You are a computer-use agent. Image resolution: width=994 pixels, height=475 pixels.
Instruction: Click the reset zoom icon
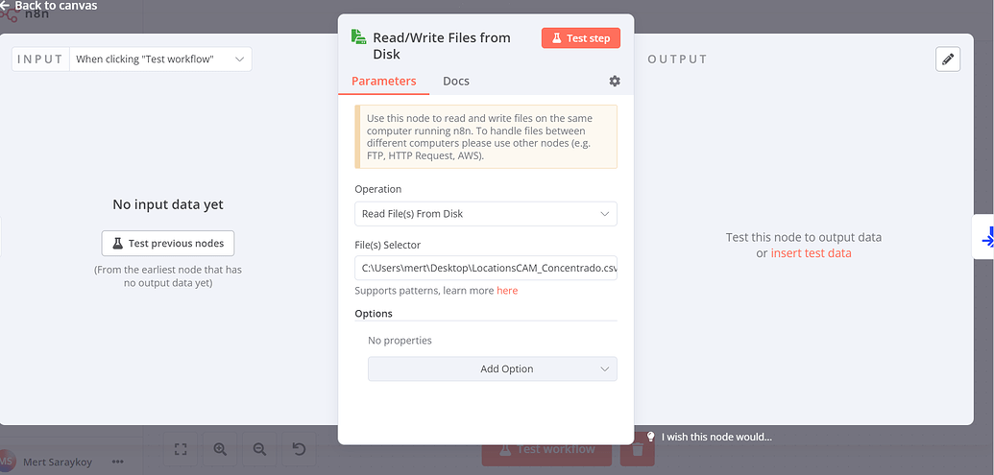pos(299,448)
